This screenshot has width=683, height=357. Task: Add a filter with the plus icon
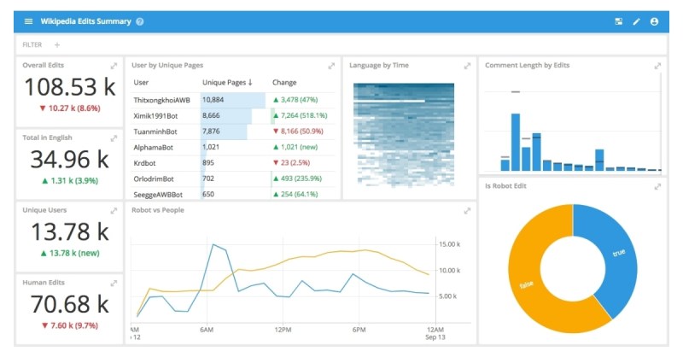57,44
